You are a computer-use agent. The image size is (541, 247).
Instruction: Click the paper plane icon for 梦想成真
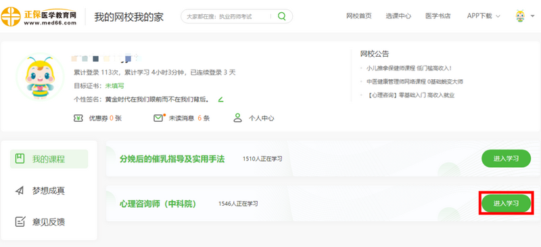[x=20, y=190]
